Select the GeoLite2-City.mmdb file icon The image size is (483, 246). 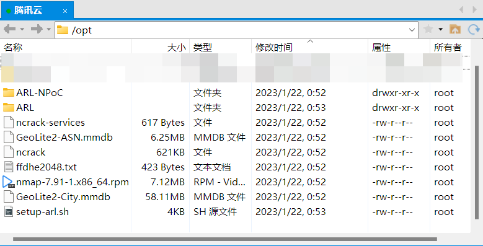coord(9,197)
